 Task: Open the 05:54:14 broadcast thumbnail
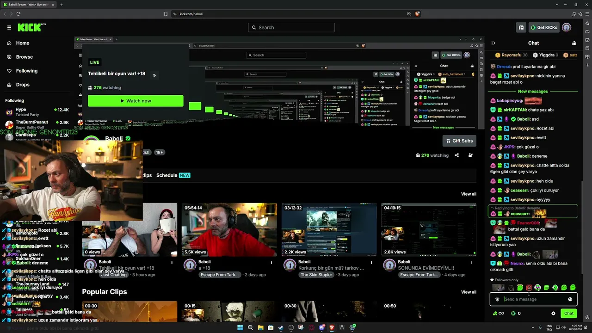229,229
